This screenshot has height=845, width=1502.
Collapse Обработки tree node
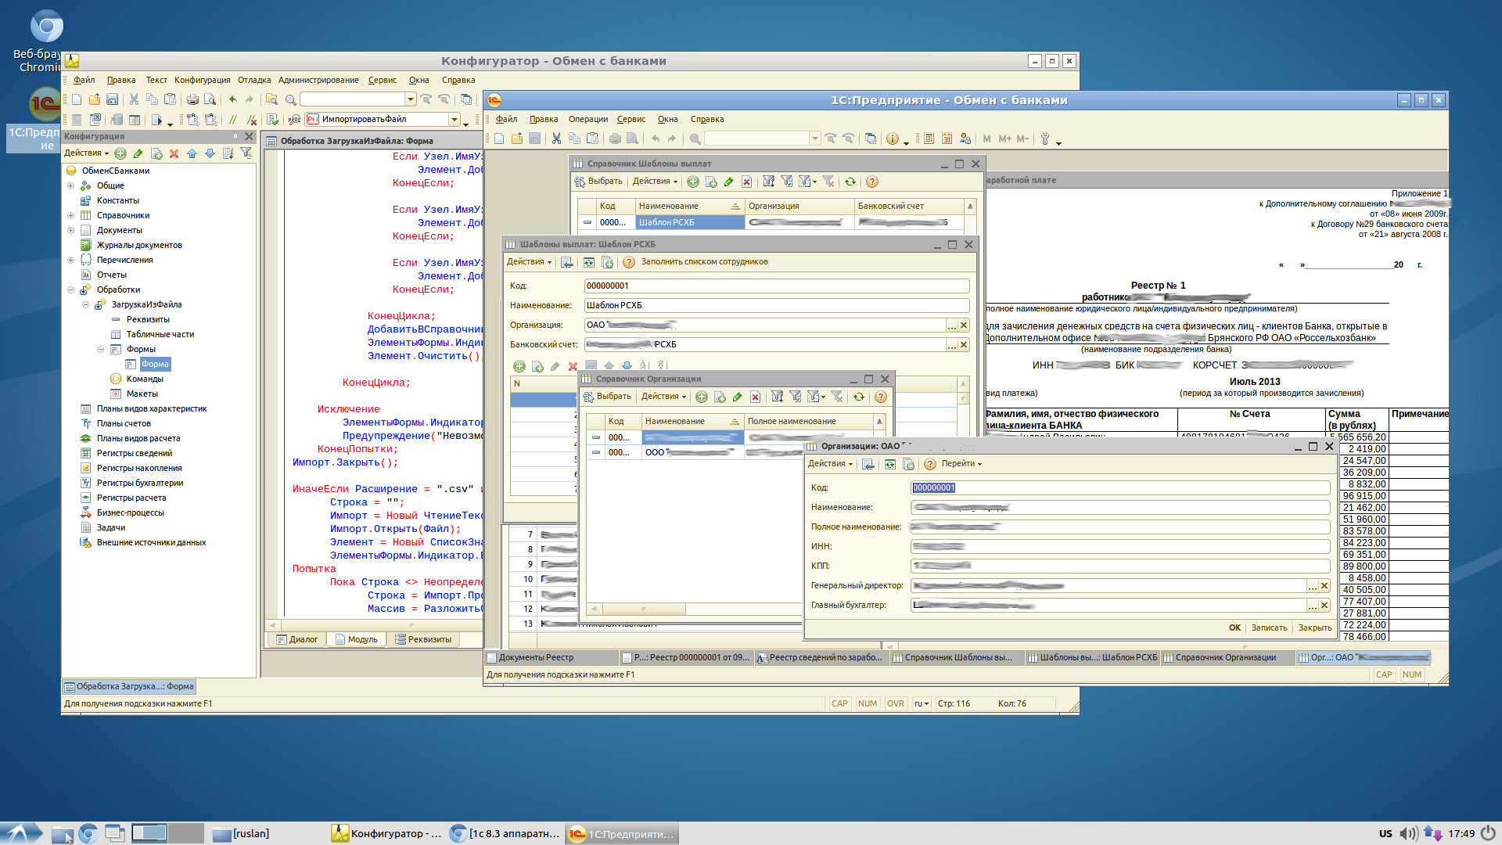(70, 290)
